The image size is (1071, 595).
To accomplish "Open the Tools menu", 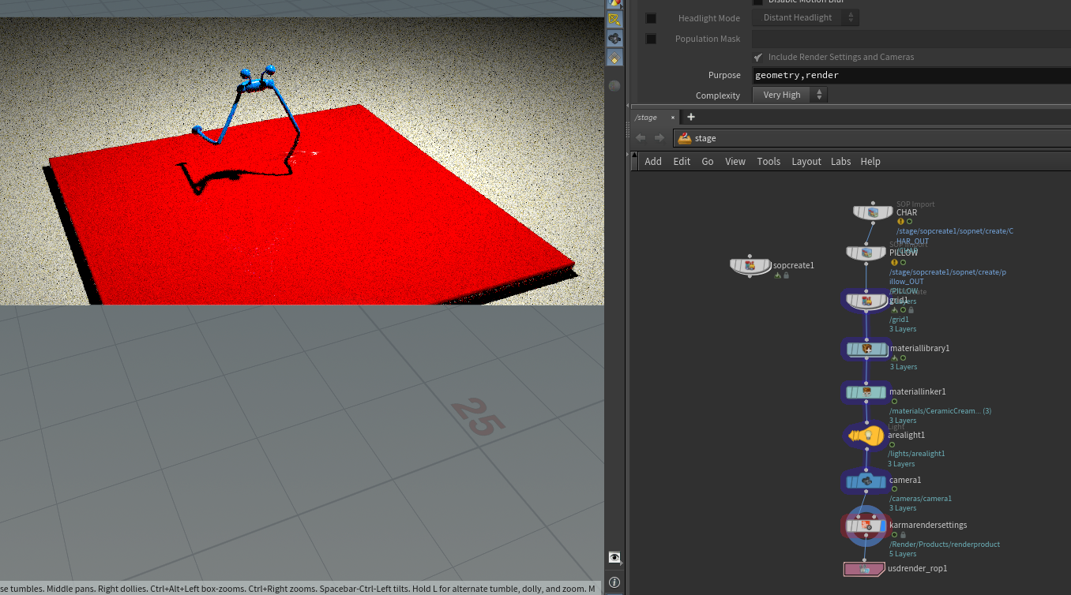I will click(x=768, y=161).
